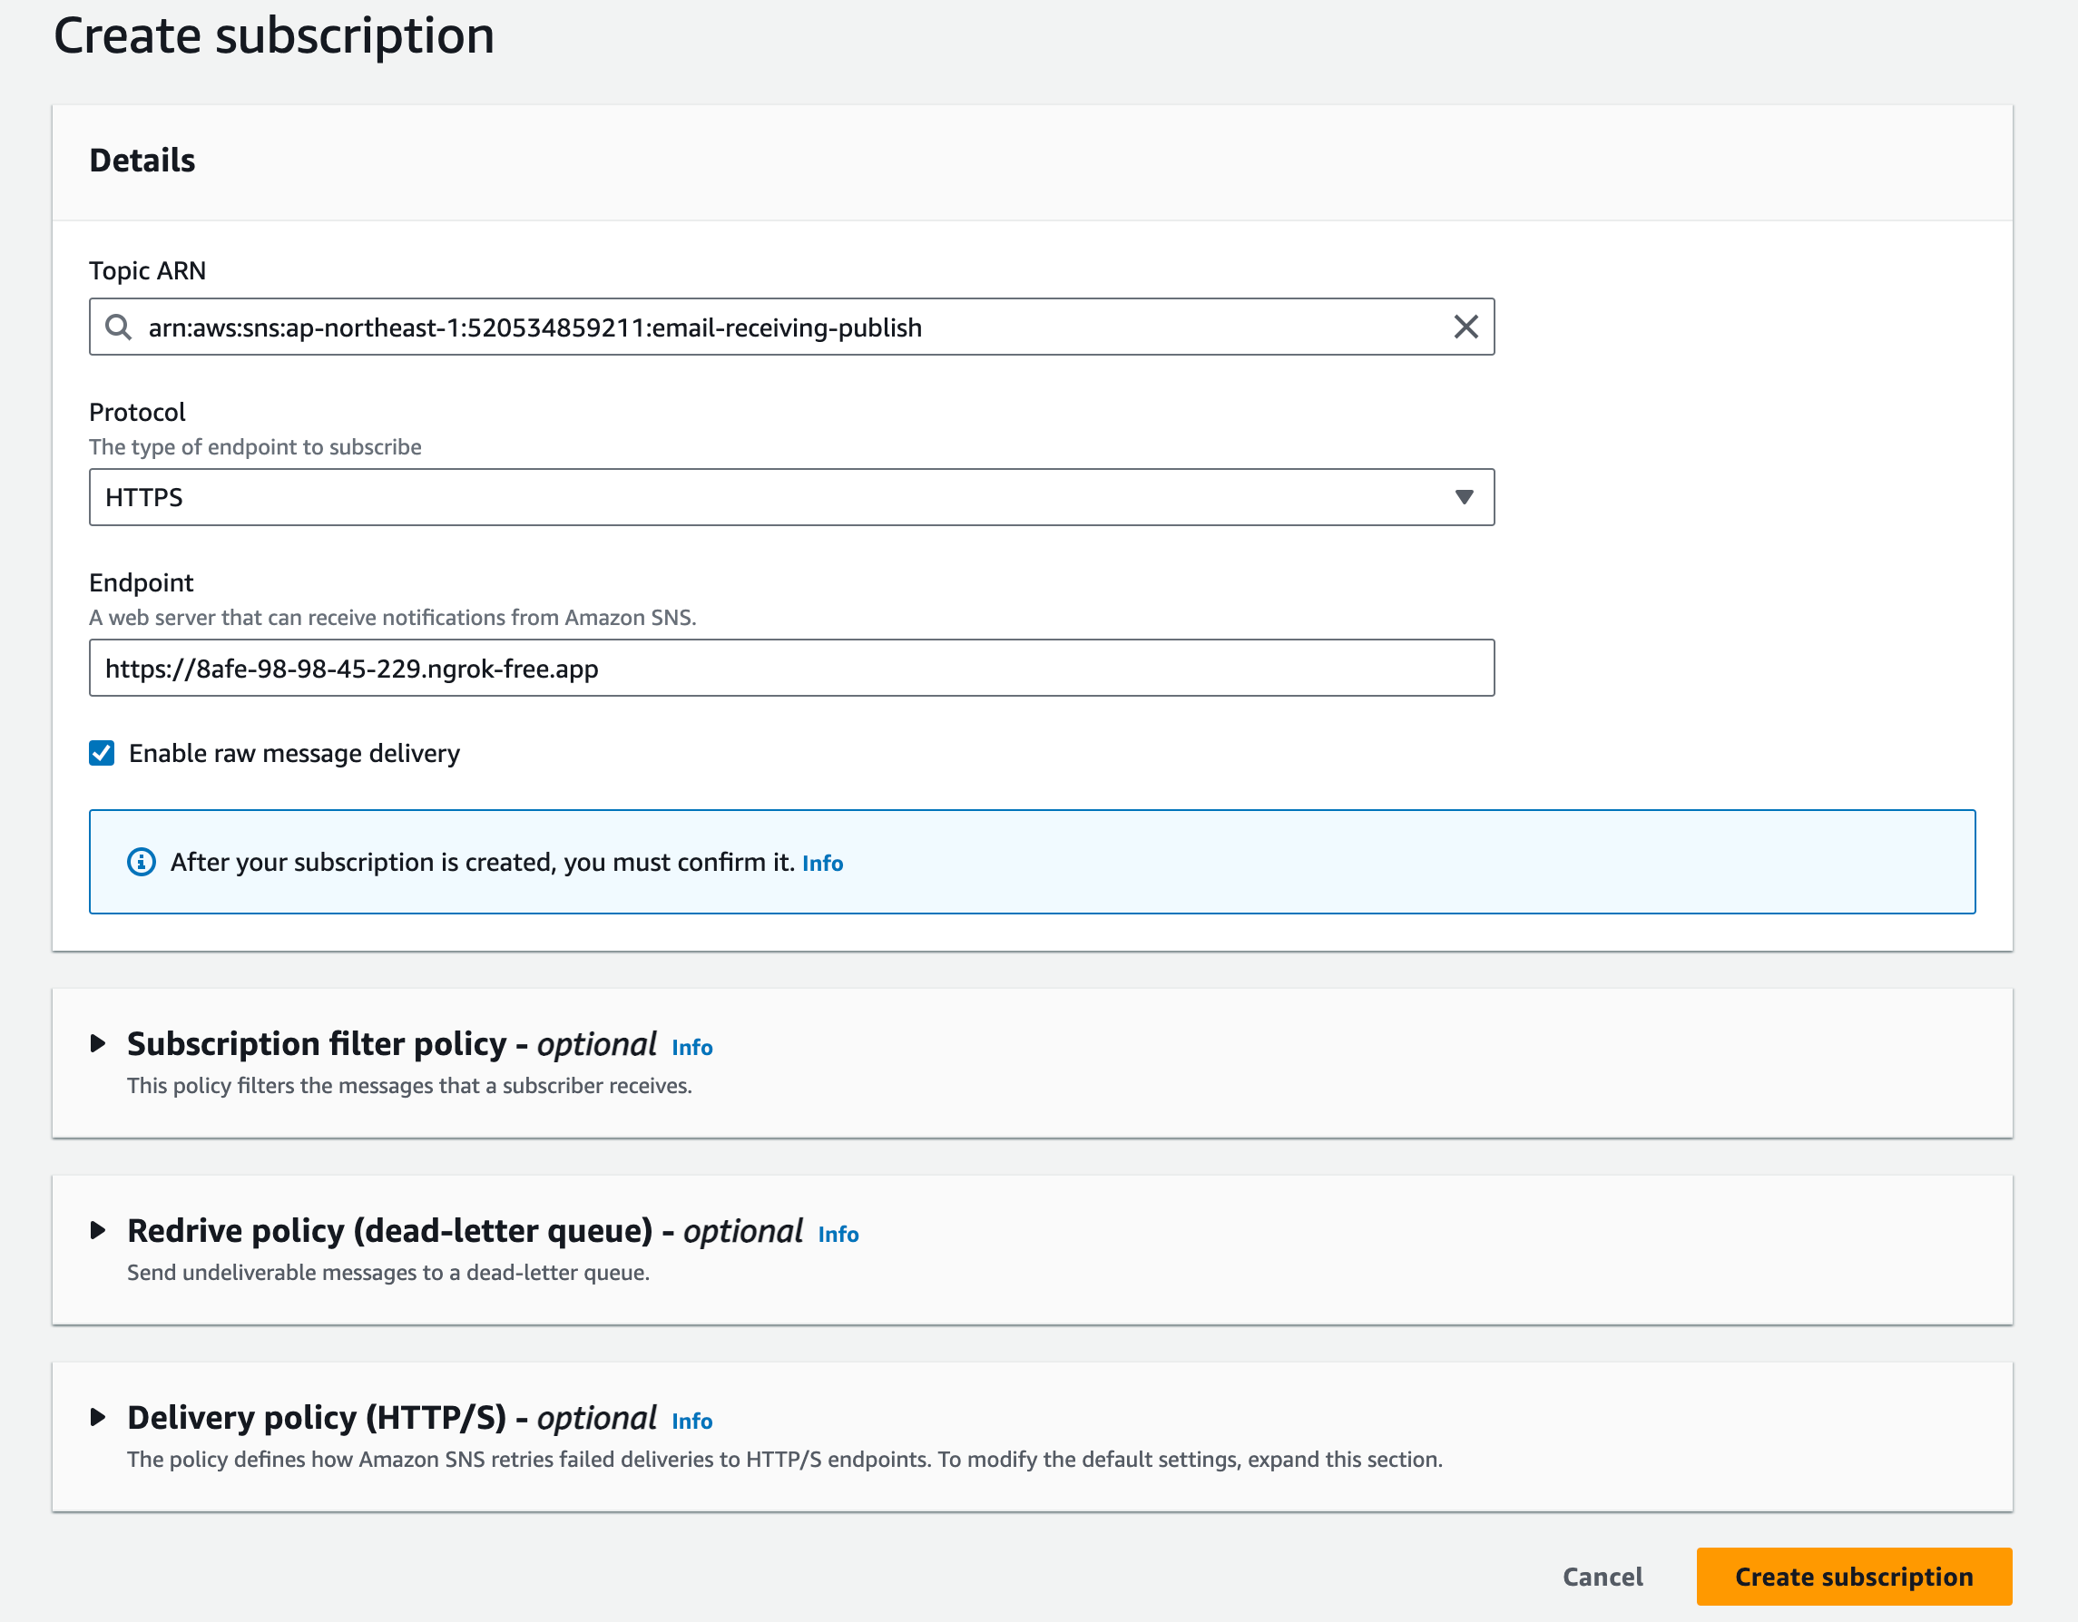The width and height of the screenshot is (2078, 1622).
Task: Clear the Topic ARN field with X icon
Action: click(x=1465, y=327)
